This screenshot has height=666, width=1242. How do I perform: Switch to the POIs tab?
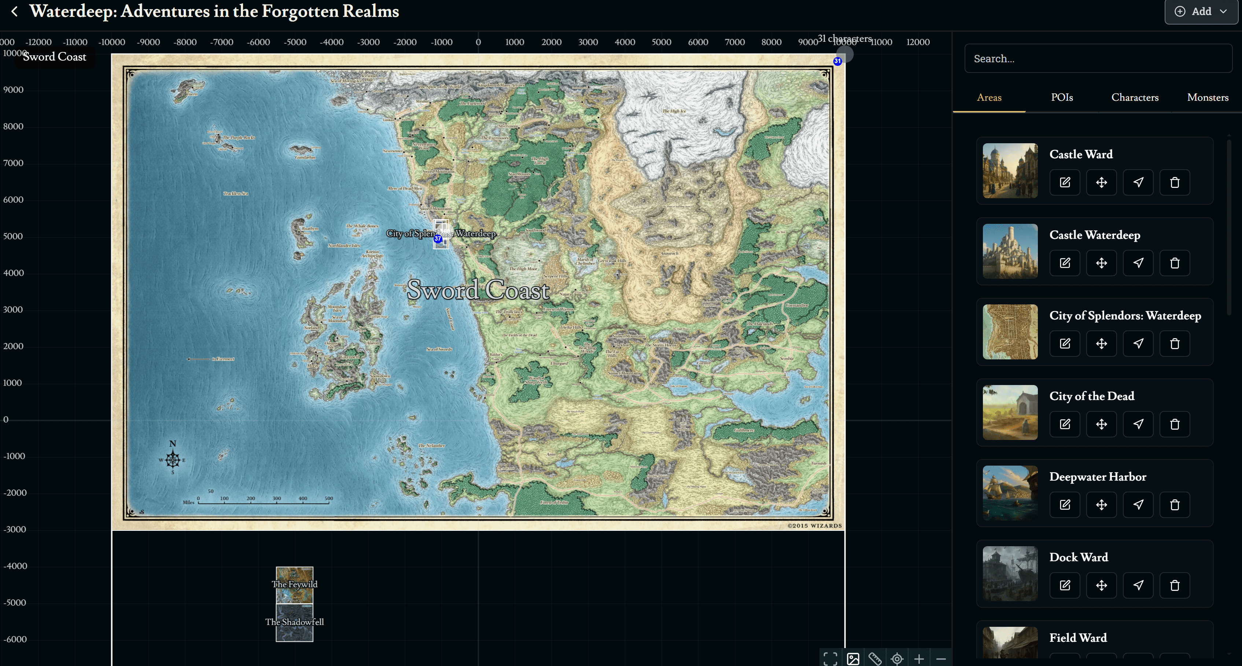pyautogui.click(x=1062, y=97)
